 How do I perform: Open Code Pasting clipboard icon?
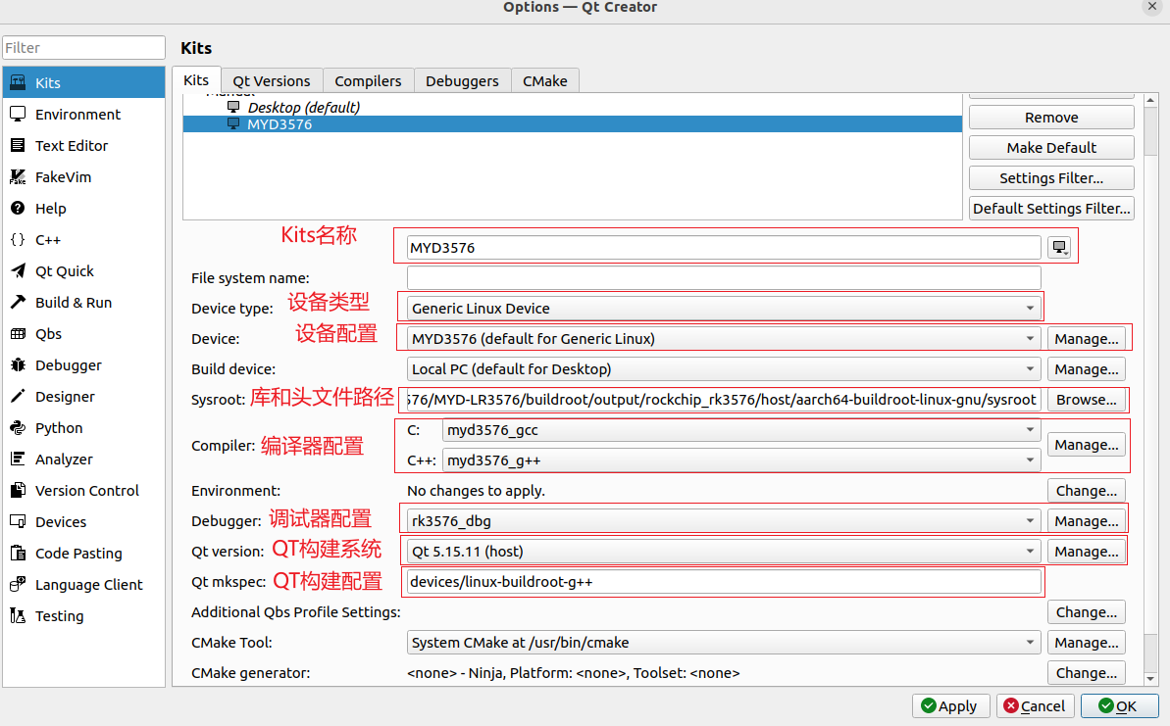tap(18, 553)
